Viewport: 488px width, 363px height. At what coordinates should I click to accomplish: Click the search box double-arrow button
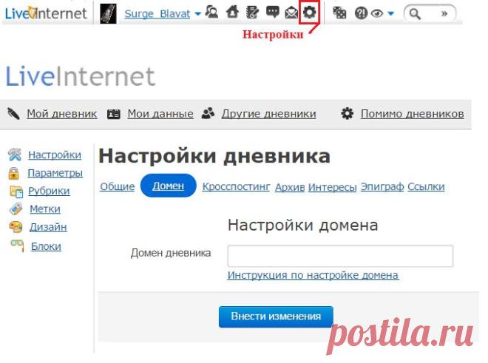coord(444,14)
